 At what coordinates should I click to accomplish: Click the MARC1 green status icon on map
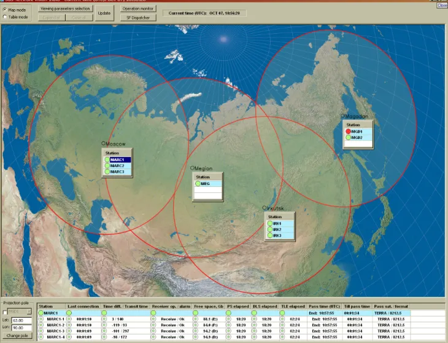107,160
